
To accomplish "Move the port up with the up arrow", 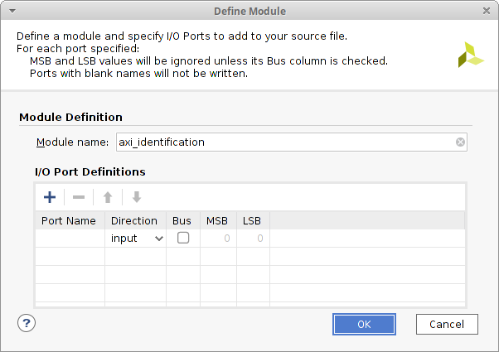I will point(108,197).
